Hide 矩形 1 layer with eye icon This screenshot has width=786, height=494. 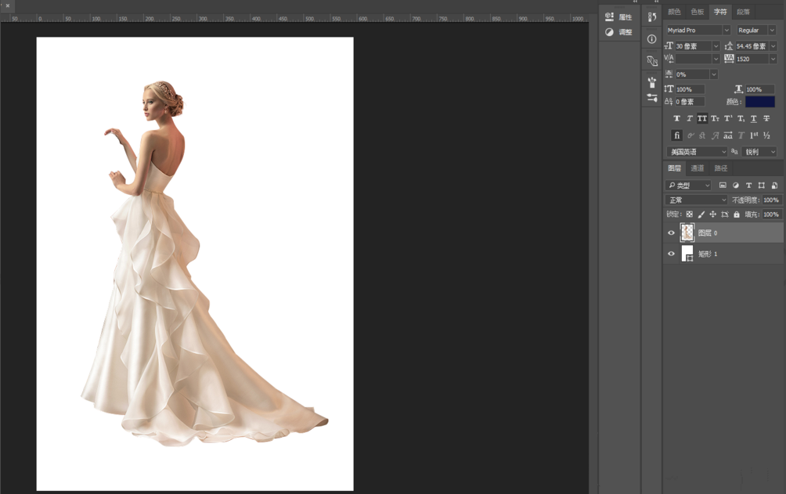point(671,254)
